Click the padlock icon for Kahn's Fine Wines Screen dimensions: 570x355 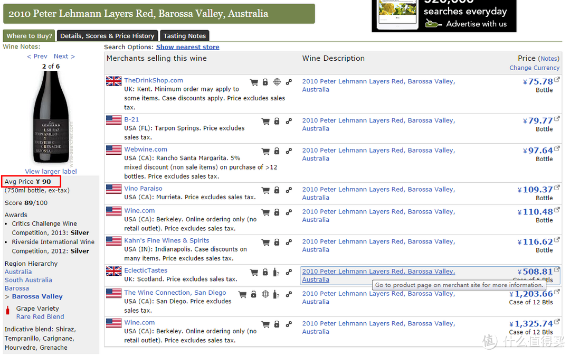tap(277, 242)
